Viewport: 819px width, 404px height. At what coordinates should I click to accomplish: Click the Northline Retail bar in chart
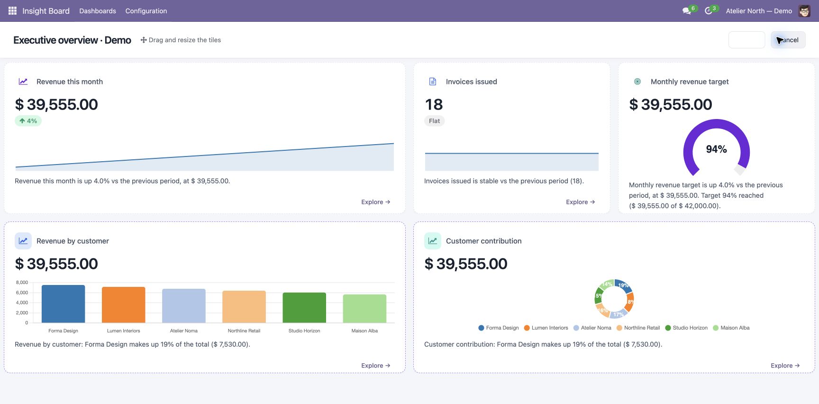click(244, 307)
